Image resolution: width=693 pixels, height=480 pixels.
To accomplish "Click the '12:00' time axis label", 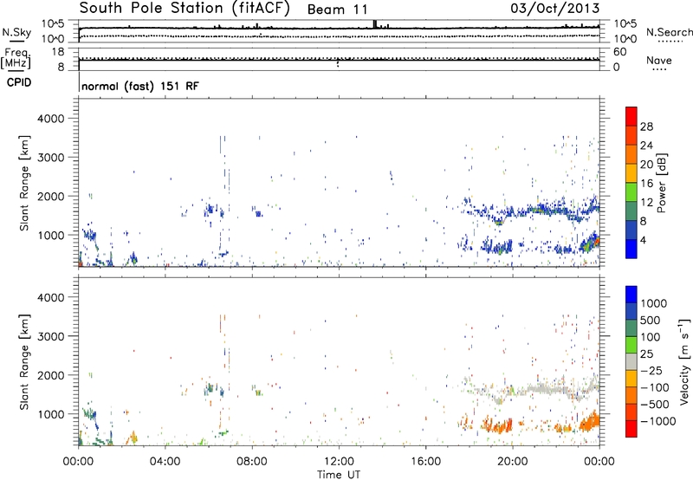I will pyautogui.click(x=339, y=462).
